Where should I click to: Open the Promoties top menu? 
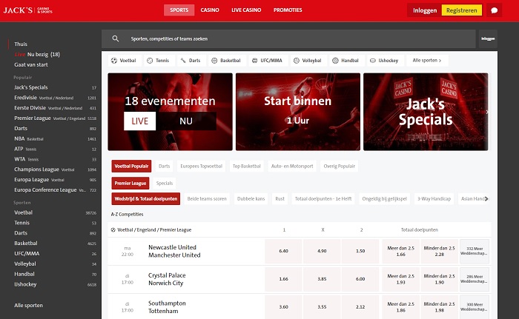tap(288, 10)
